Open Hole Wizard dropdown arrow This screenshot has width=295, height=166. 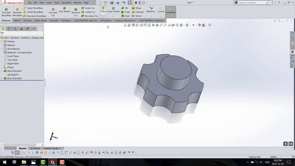pos(64,17)
